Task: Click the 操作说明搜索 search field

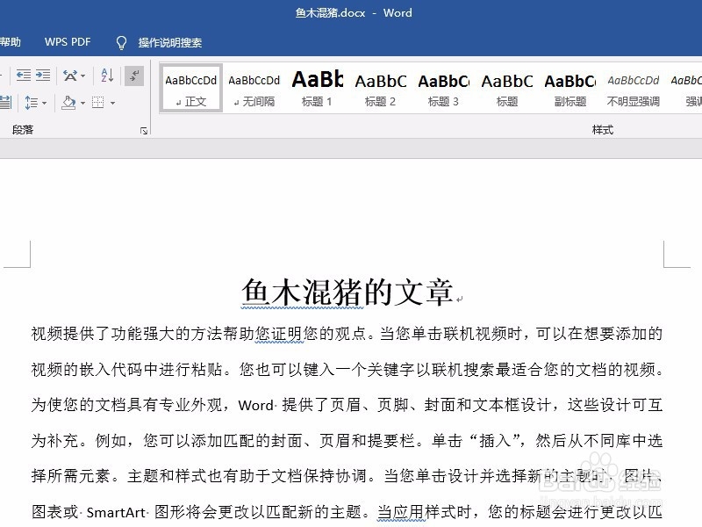Action: click(168, 41)
